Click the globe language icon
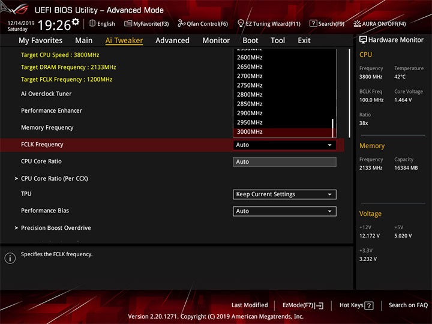Image resolution: width=432 pixels, height=324 pixels. 92,23
